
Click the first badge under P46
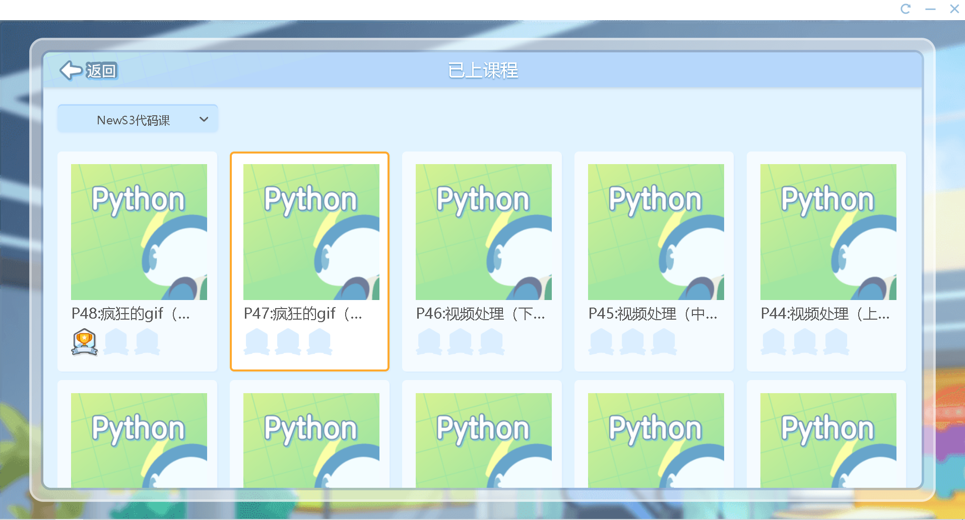point(429,342)
